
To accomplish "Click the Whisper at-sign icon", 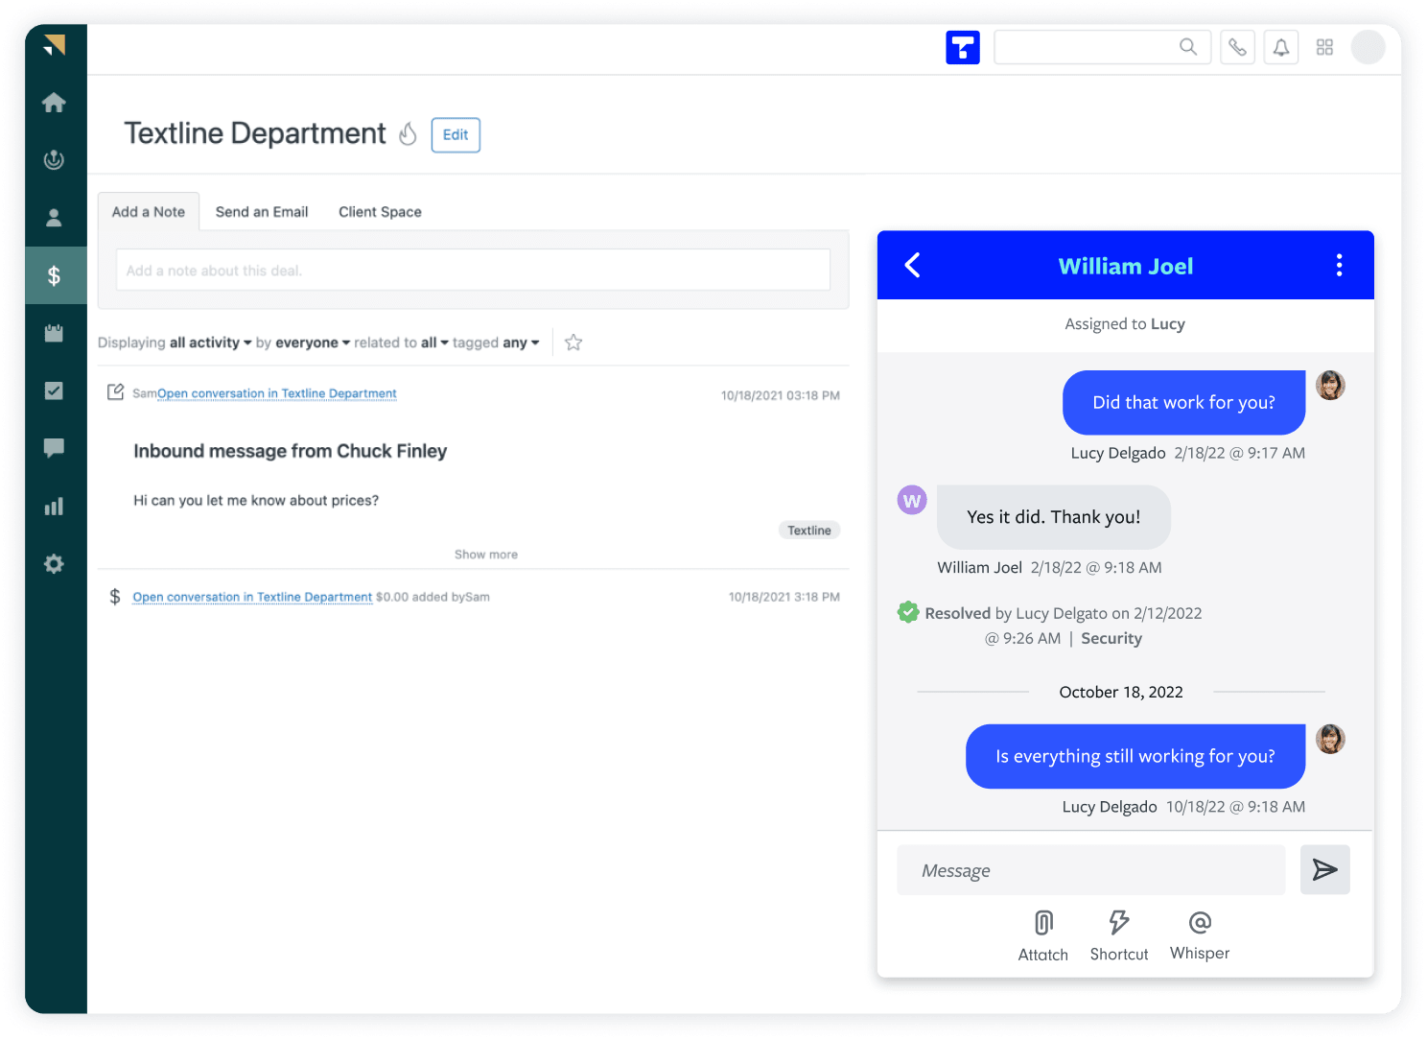I will 1200,923.
